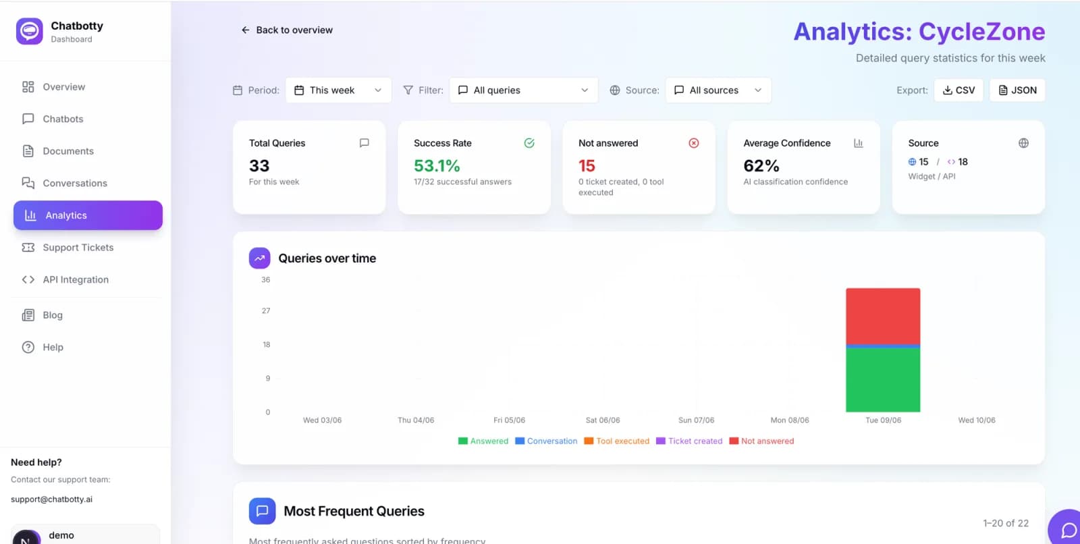Toggle Ticket created series in chart legend
Screen dimensions: 1080x544
(689, 441)
